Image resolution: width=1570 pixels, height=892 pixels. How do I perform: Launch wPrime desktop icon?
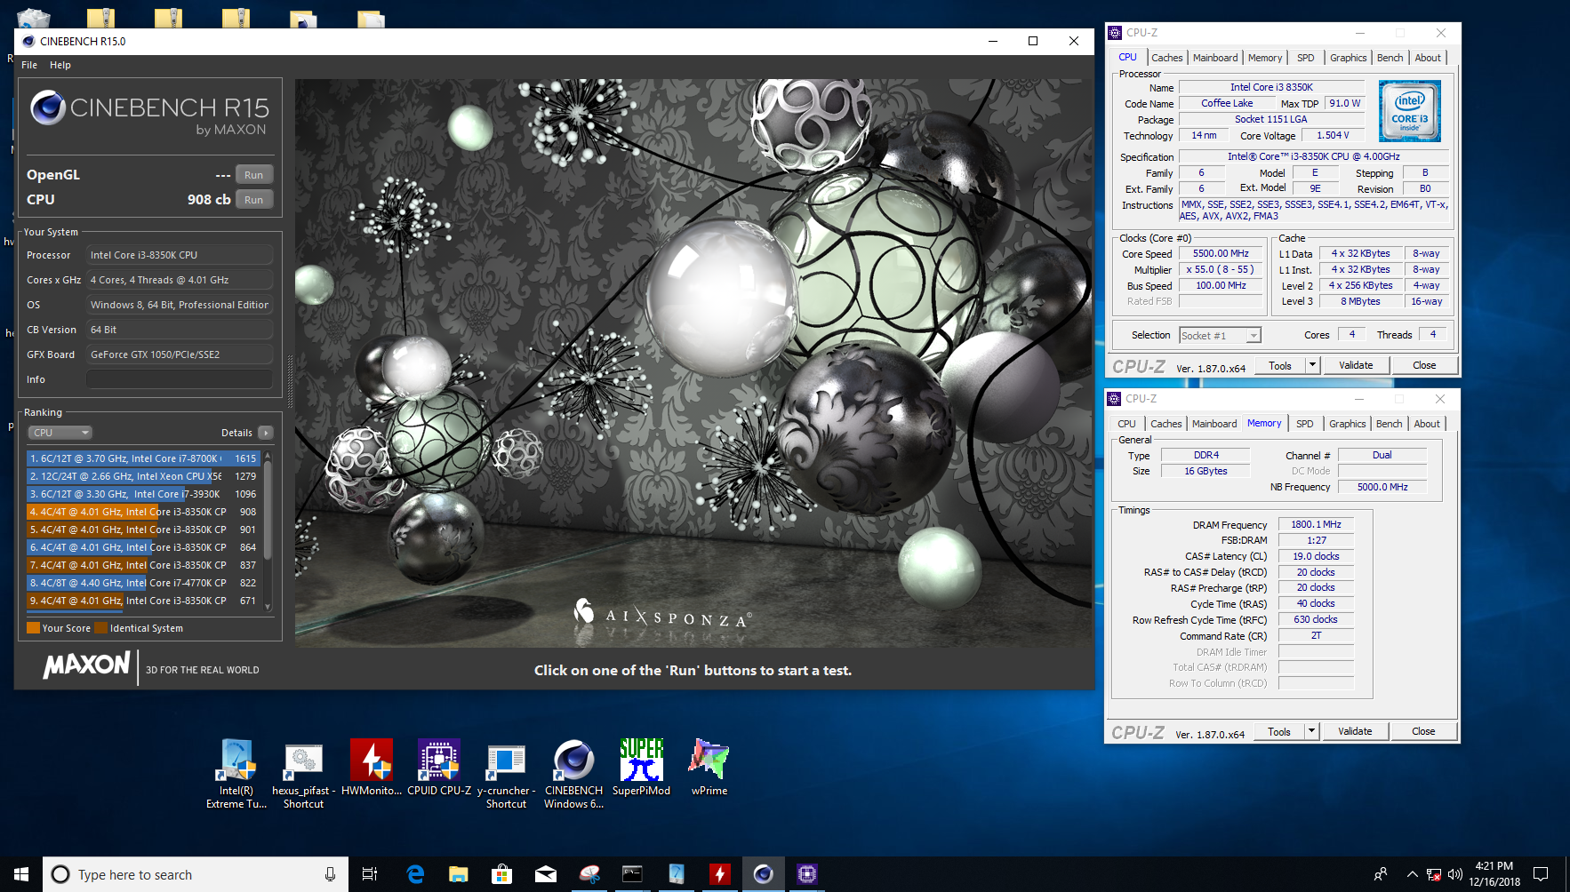(x=709, y=768)
